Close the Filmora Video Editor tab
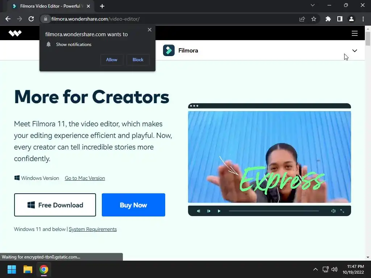 [88, 6]
